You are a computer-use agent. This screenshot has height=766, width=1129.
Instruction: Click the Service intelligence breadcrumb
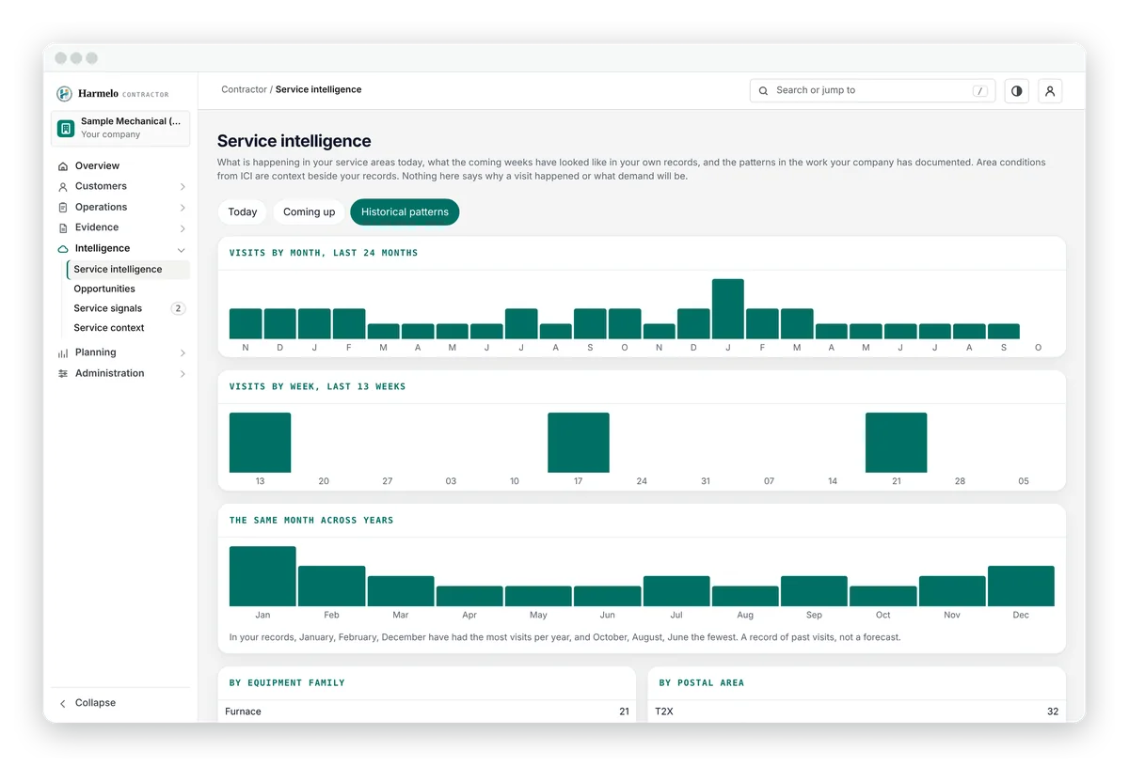click(318, 90)
